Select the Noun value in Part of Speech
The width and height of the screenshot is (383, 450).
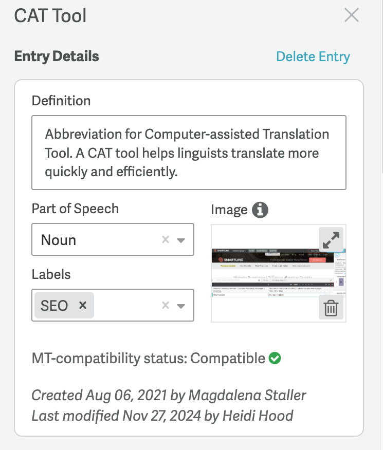click(x=59, y=240)
